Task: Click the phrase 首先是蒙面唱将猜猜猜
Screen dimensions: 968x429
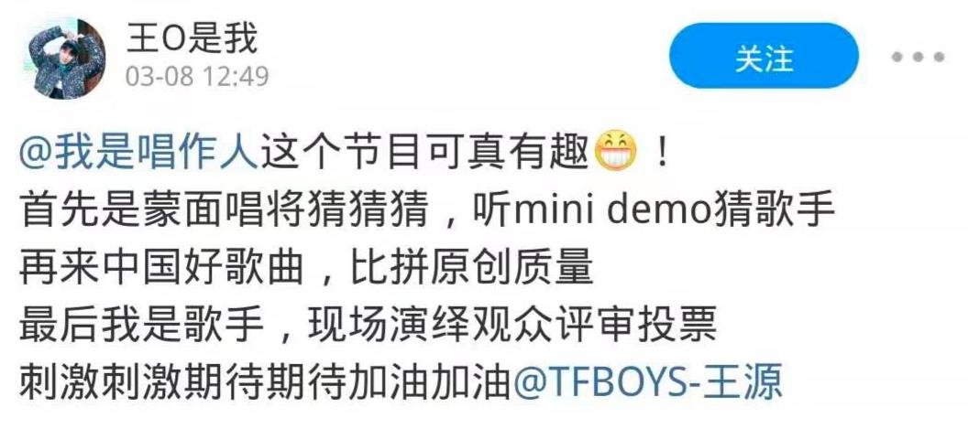Action: (224, 212)
